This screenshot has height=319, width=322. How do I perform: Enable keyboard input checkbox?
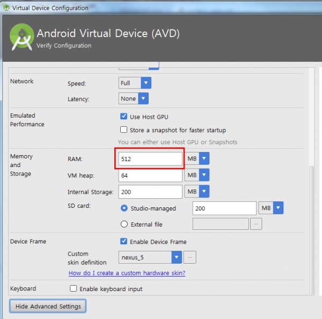point(74,288)
